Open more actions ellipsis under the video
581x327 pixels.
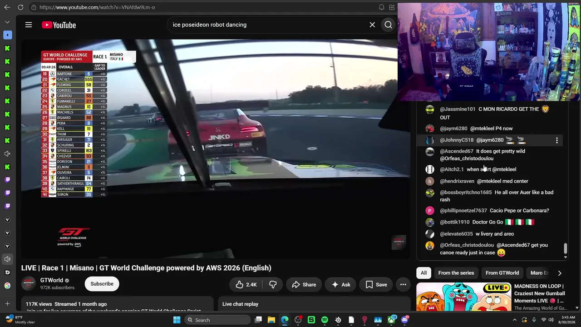[x=403, y=285]
